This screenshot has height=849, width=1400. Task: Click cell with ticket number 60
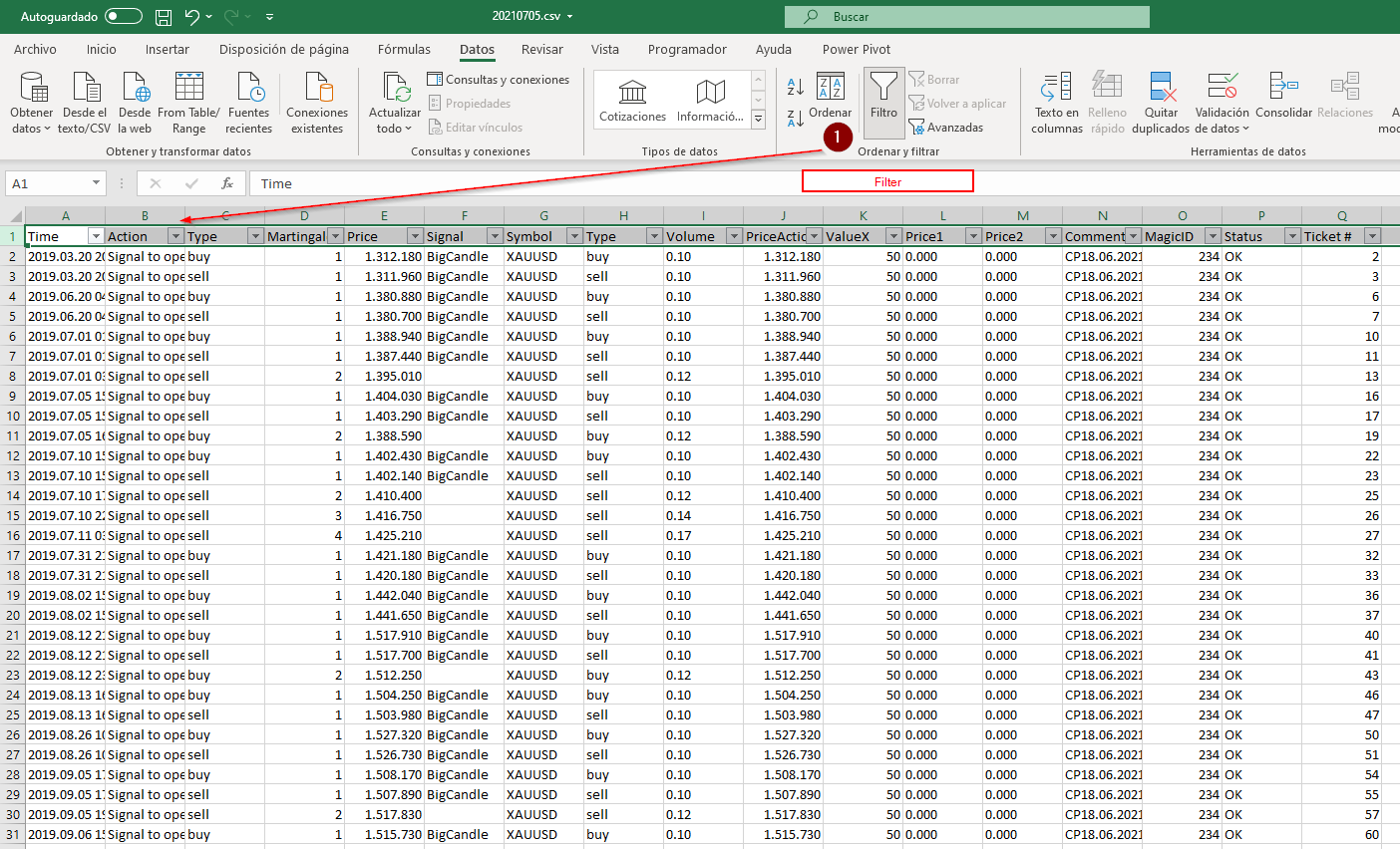point(1341,834)
